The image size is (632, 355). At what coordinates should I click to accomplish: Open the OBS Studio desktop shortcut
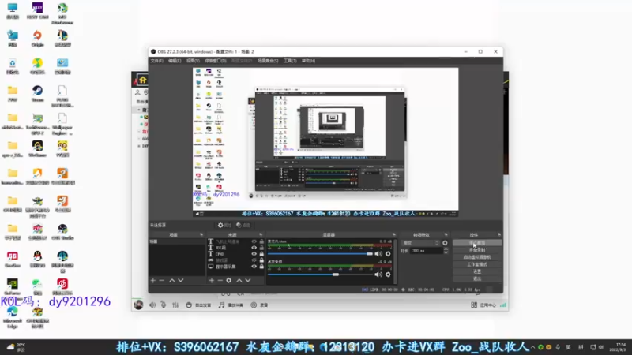click(x=62, y=232)
